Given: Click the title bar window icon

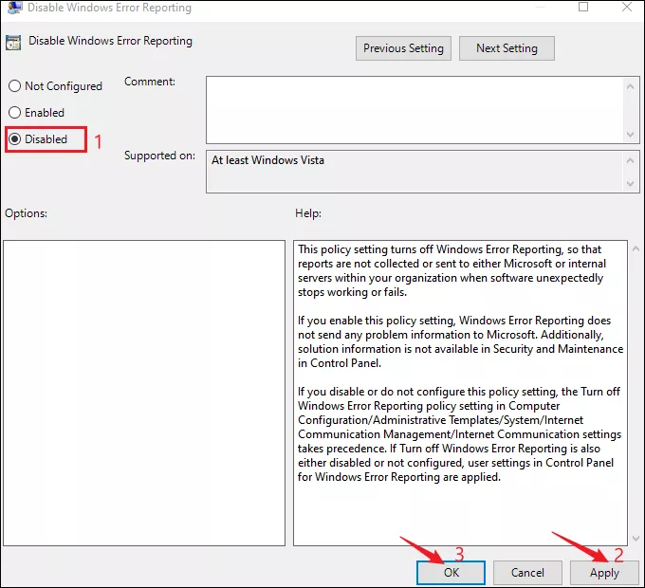Looking at the screenshot, I should pos(14,8).
